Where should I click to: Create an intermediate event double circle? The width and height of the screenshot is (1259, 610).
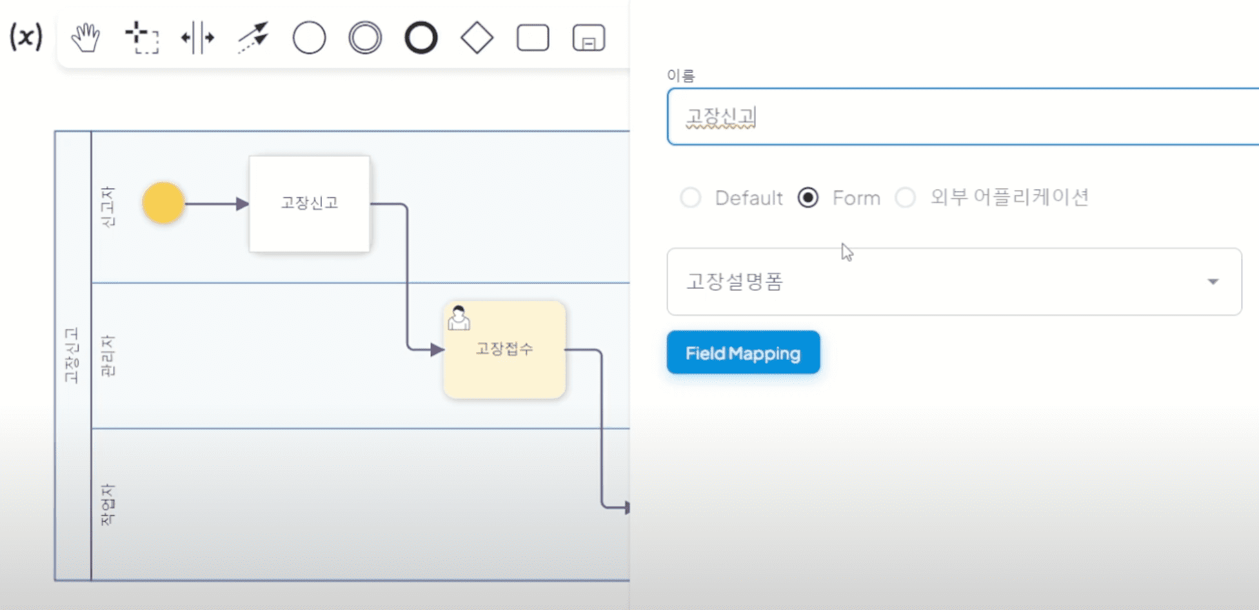[x=365, y=37]
